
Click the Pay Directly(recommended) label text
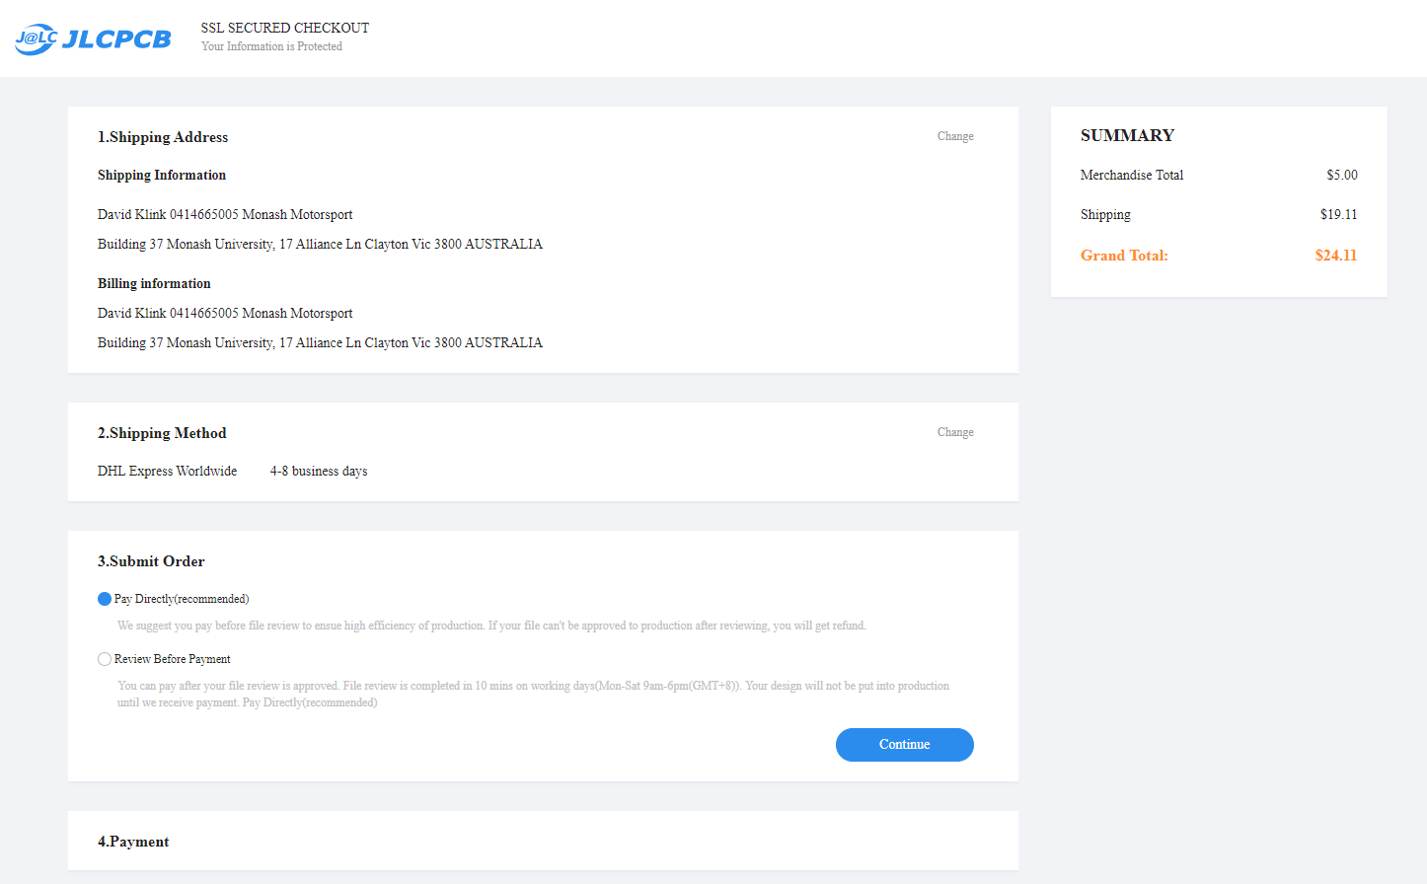click(182, 599)
